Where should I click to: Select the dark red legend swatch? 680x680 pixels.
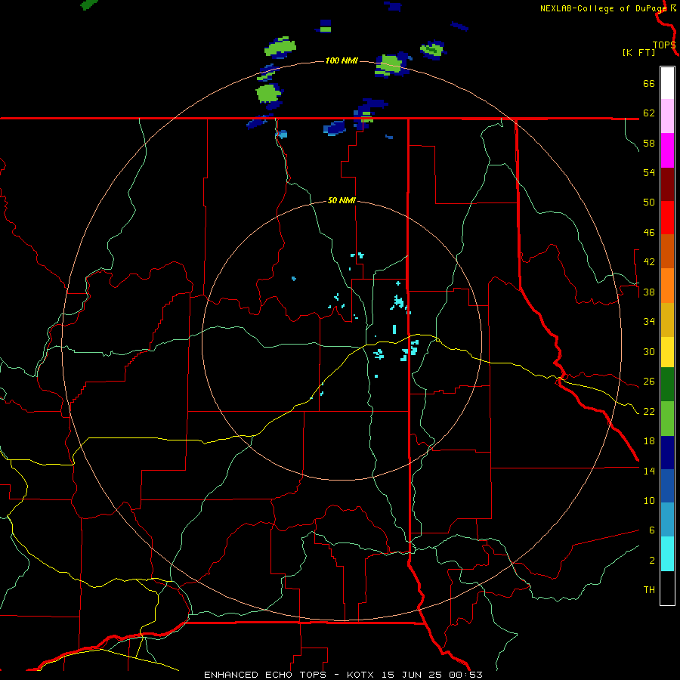(x=667, y=184)
